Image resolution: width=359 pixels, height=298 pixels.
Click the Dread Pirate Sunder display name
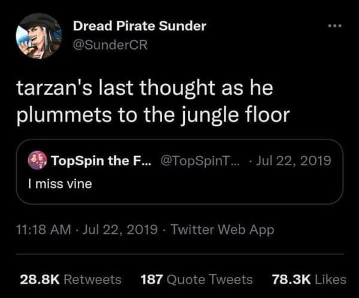tap(139, 26)
